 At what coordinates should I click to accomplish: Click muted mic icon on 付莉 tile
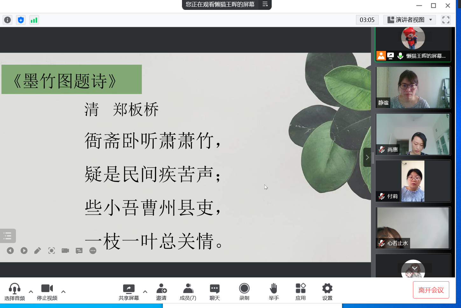click(x=382, y=196)
